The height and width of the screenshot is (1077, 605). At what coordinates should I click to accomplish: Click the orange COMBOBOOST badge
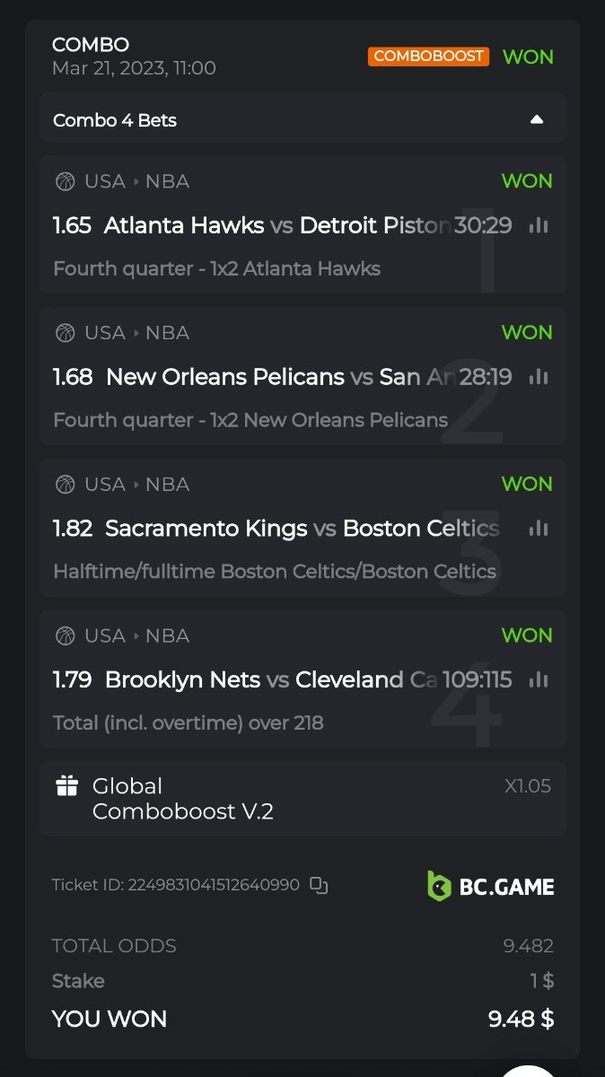(x=428, y=57)
